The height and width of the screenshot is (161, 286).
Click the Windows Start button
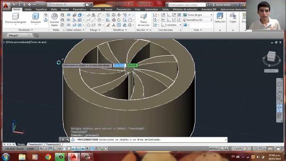coord(6,157)
